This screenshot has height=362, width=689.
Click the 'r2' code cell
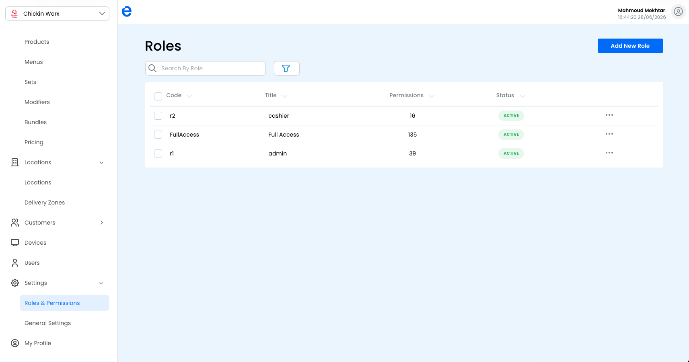click(x=173, y=116)
